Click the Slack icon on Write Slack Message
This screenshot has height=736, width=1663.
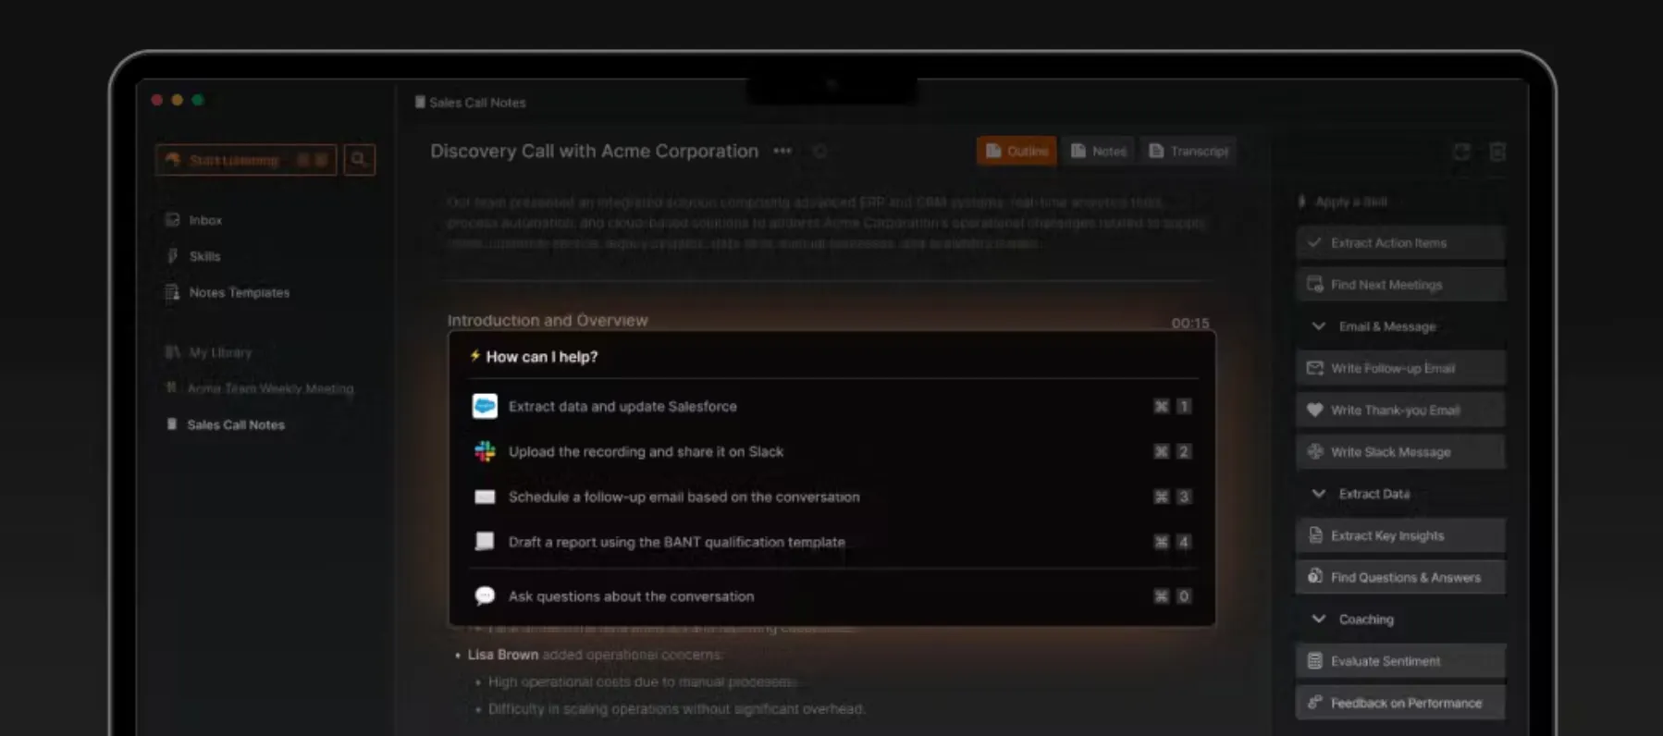pos(1314,451)
